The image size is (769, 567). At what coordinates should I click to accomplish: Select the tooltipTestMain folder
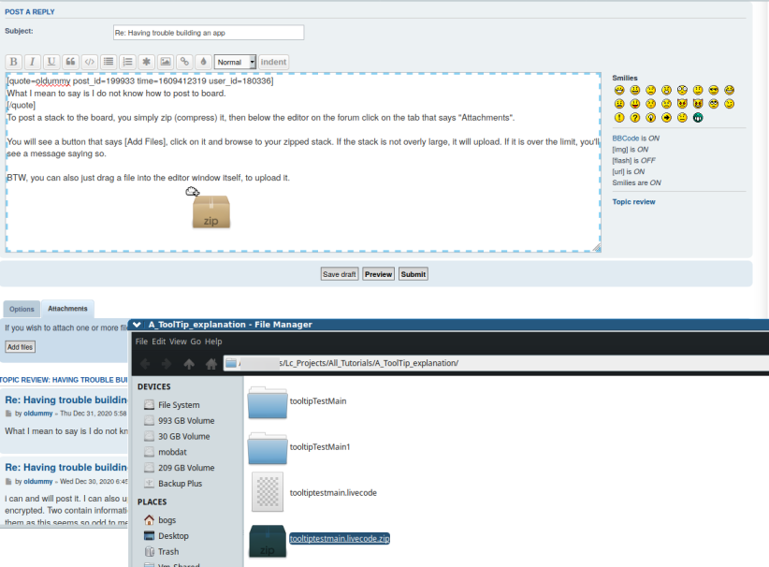[x=297, y=401]
